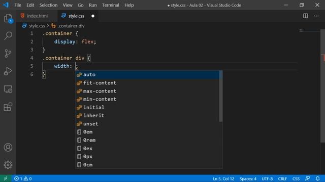
Task: Click .container div breadcrumb item
Action: [x=71, y=26]
